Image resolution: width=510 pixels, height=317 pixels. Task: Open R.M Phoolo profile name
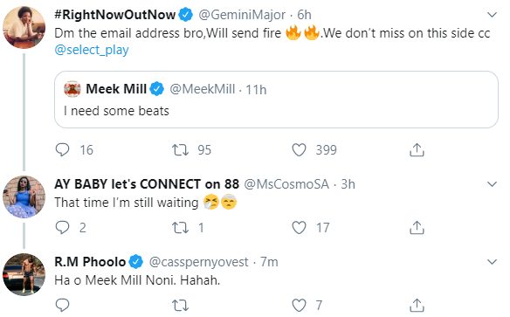tap(90, 262)
